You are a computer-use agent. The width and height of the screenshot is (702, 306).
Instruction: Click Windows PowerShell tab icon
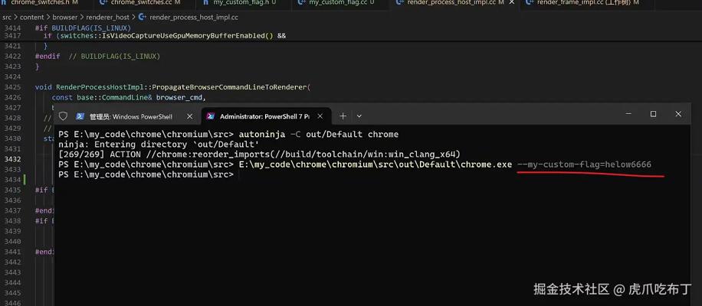(x=80, y=116)
